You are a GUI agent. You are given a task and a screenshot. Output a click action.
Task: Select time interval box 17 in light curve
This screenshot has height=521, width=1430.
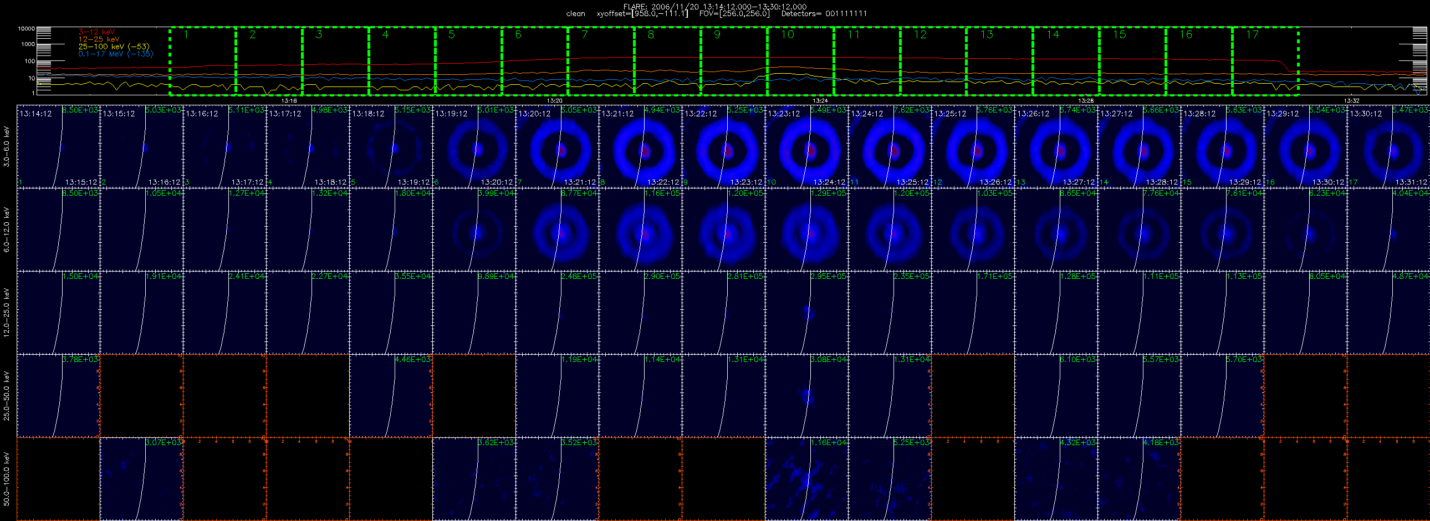point(1265,60)
